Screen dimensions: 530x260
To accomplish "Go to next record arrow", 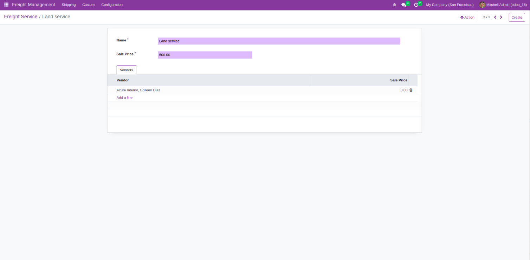I will click(x=501, y=17).
